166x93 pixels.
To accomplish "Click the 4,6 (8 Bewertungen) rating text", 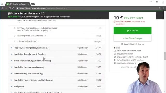I will [x=29, y=17].
